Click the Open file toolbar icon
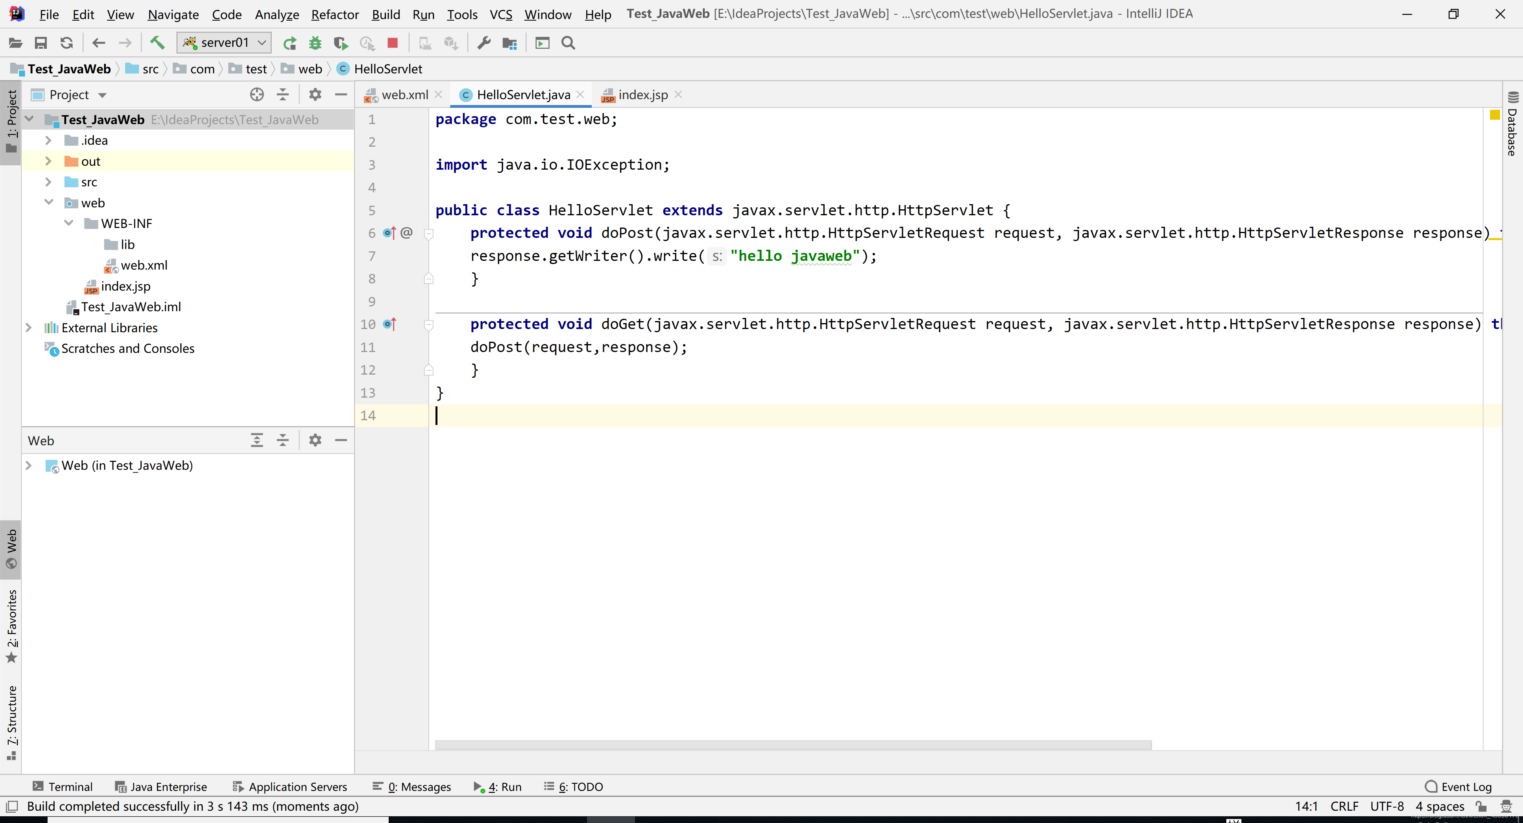The height and width of the screenshot is (823, 1523). pos(15,42)
